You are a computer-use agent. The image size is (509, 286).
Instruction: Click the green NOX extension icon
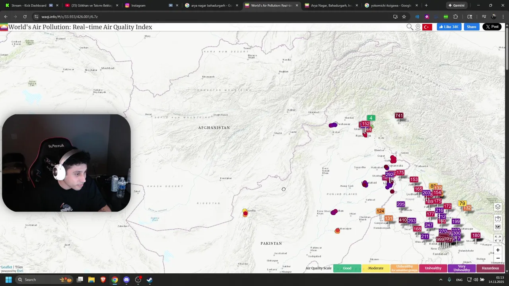446,17
